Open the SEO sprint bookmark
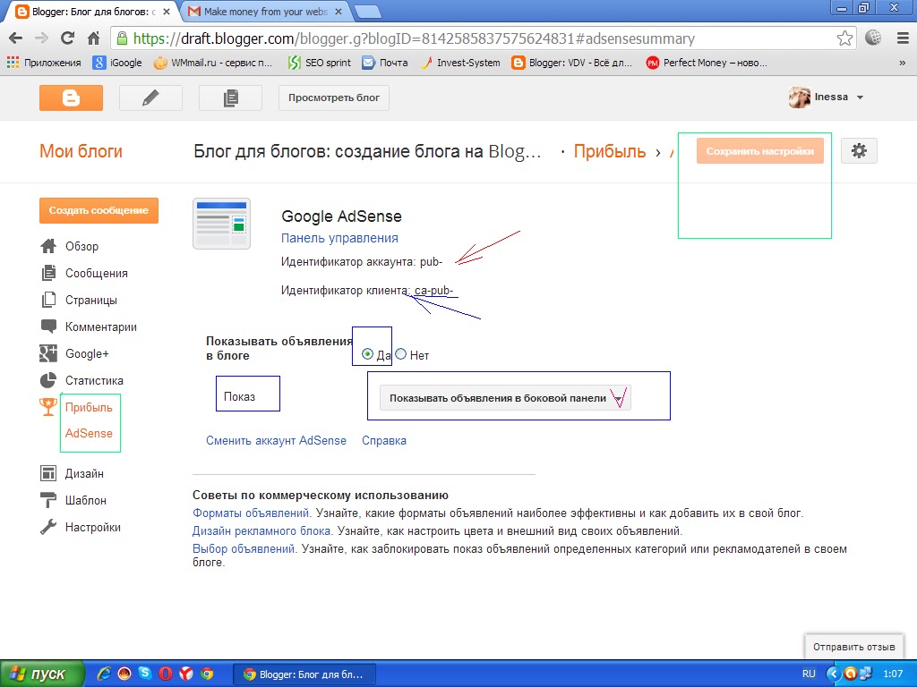 [320, 63]
